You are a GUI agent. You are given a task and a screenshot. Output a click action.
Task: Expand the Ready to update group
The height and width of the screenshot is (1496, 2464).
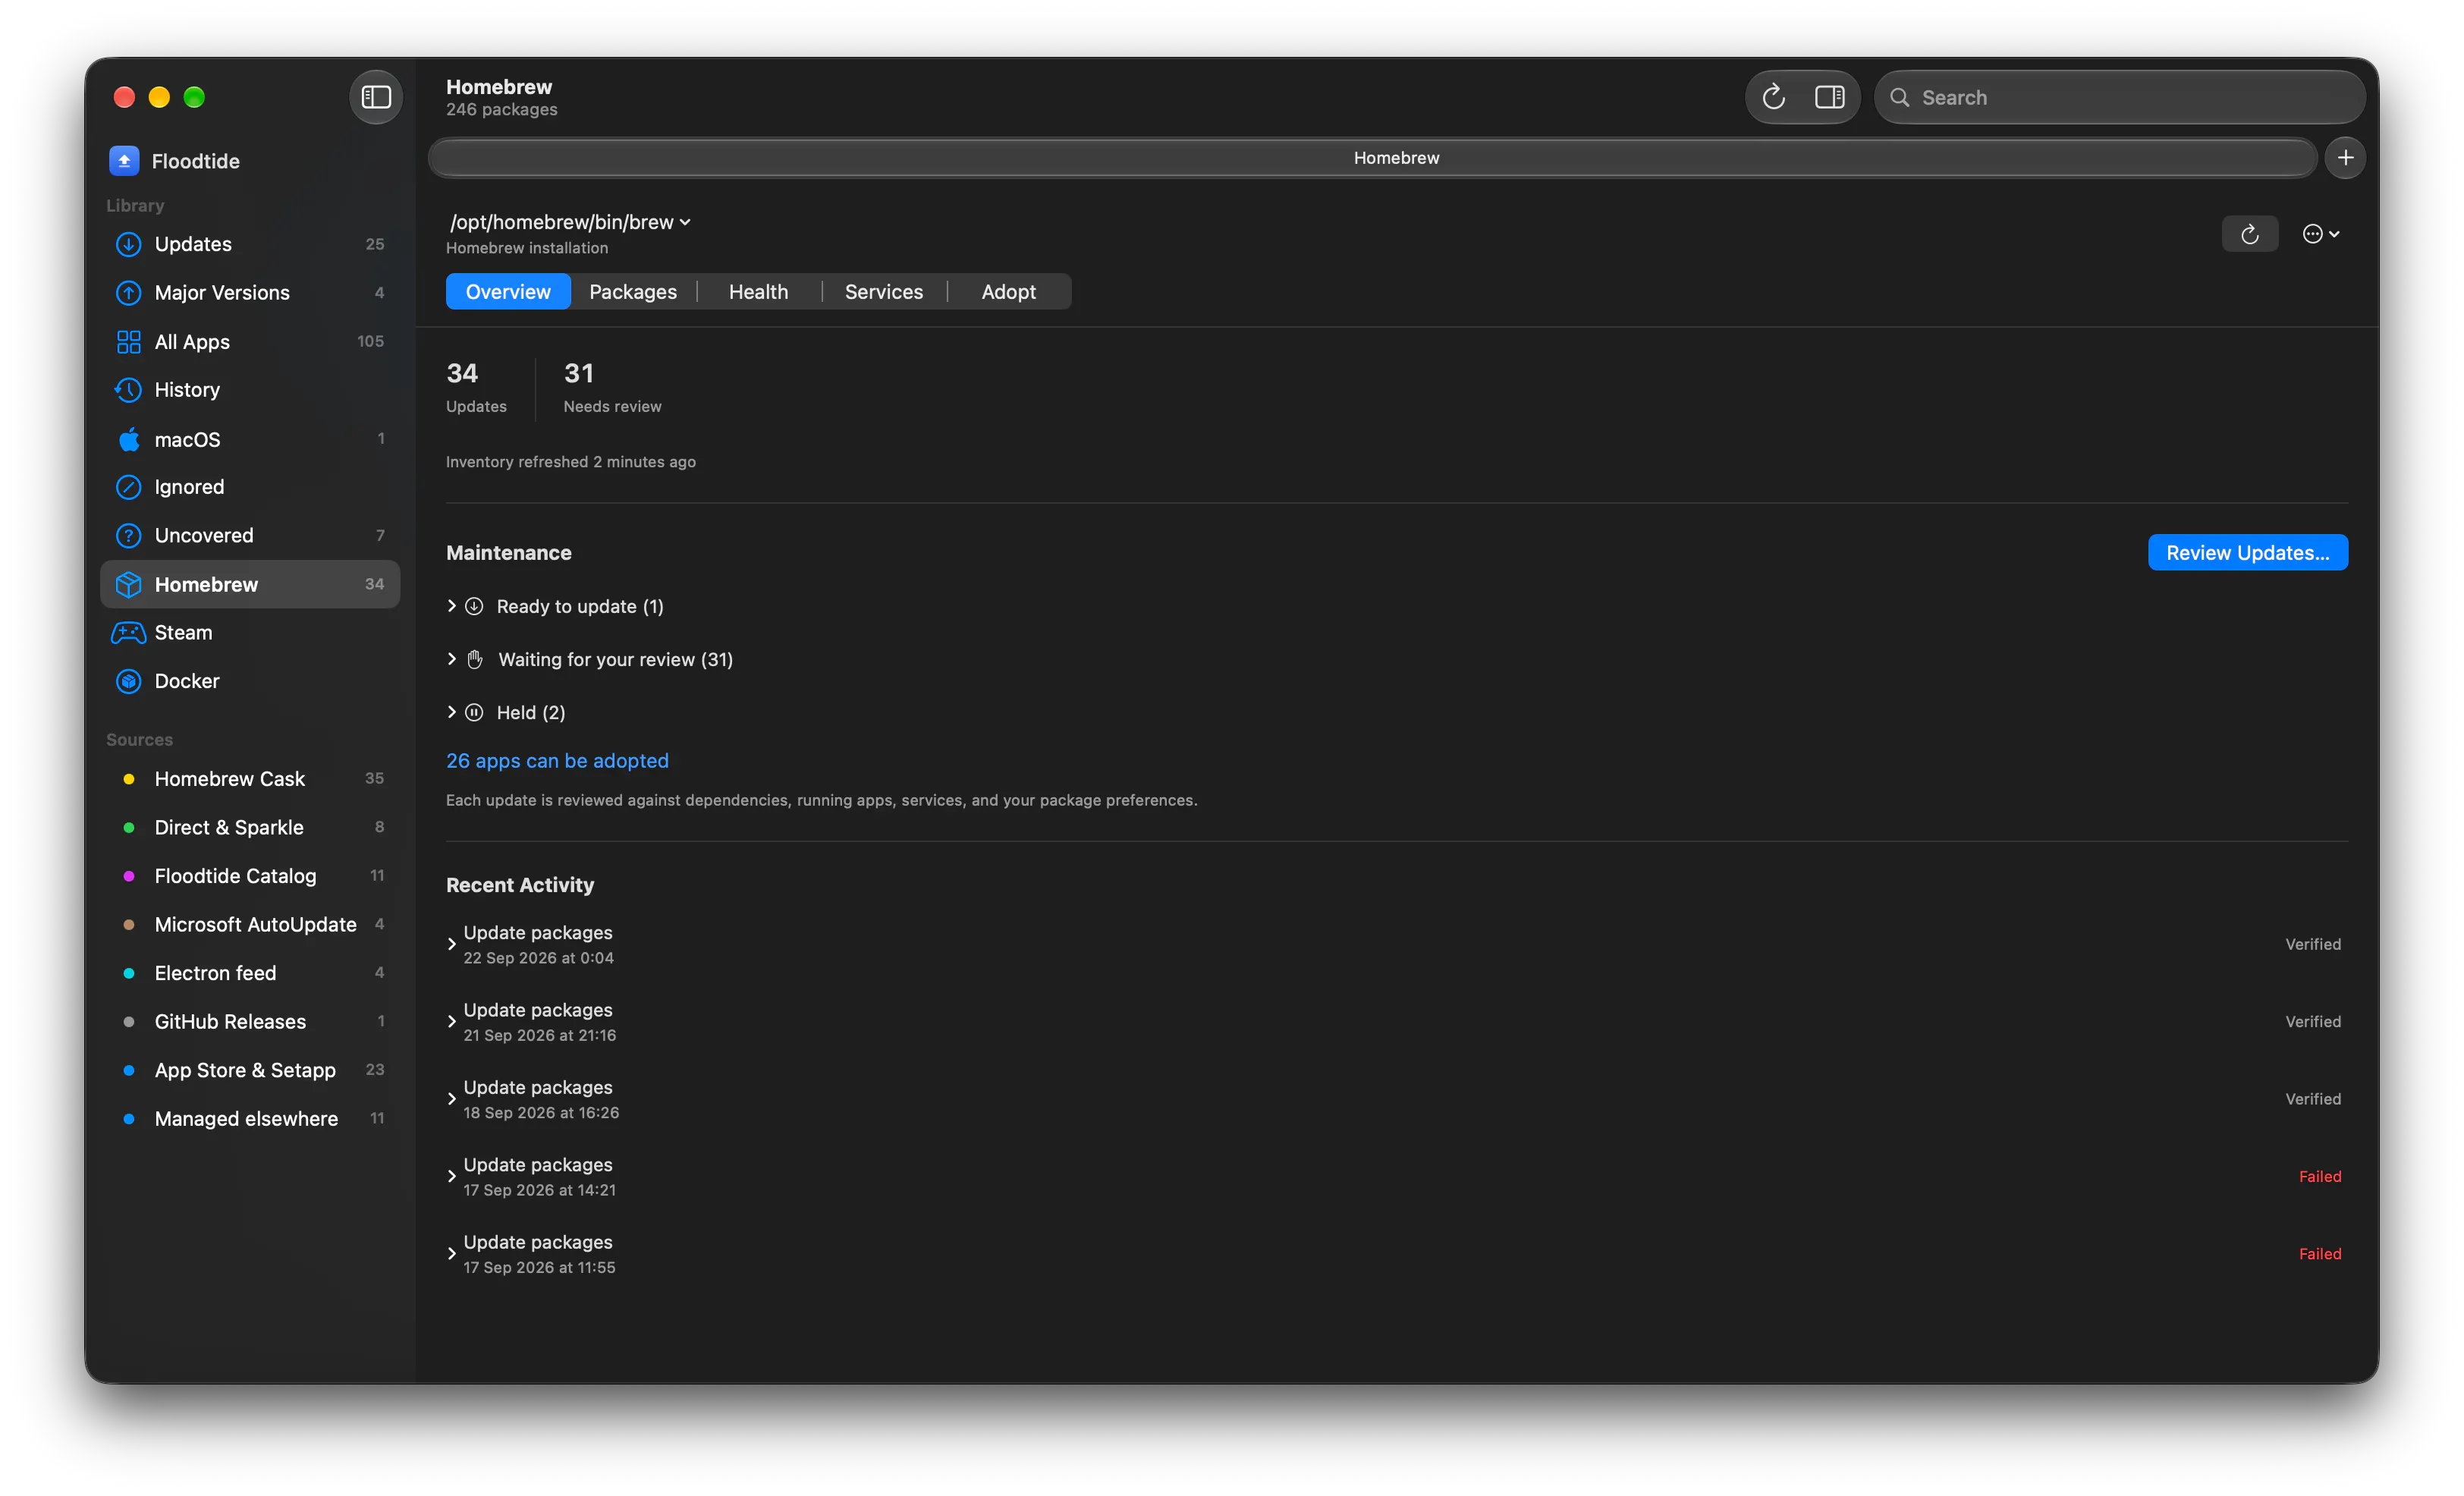pyautogui.click(x=452, y=606)
